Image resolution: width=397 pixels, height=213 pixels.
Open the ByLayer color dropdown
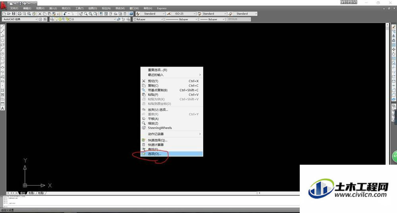(148, 19)
